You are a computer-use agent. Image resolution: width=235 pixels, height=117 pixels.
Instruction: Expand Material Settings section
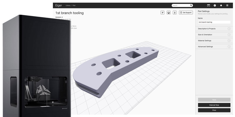click(229, 41)
